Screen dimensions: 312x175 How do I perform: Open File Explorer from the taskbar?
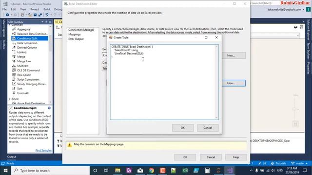pyautogui.click(x=118, y=171)
